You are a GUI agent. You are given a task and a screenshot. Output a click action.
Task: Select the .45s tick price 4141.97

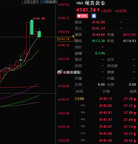pos(106,120)
